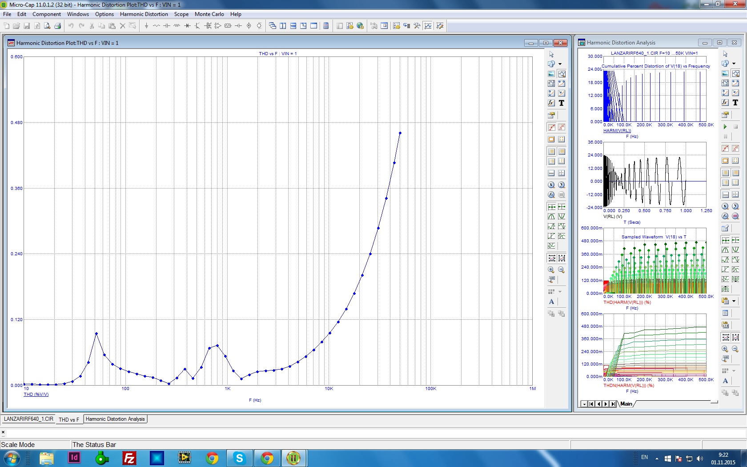The image size is (747, 467).
Task: Click the Cut scissors icon
Action: (92, 26)
